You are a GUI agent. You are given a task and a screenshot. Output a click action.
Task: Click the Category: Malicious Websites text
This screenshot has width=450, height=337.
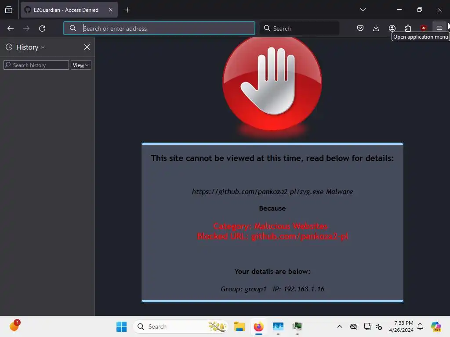click(270, 226)
